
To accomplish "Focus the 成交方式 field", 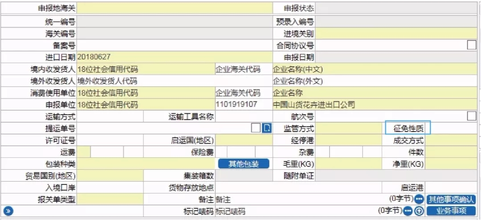I will tap(452, 140).
